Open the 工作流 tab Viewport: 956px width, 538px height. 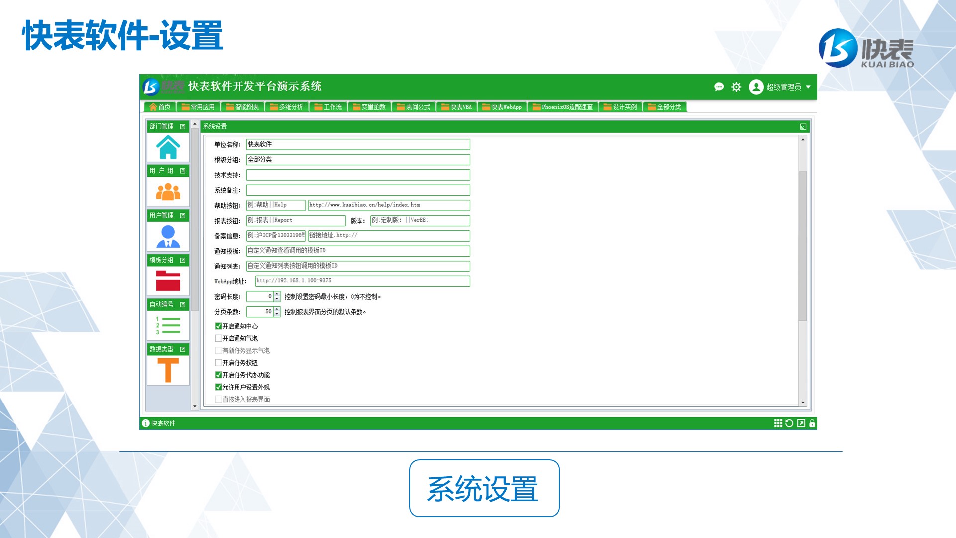coord(328,107)
